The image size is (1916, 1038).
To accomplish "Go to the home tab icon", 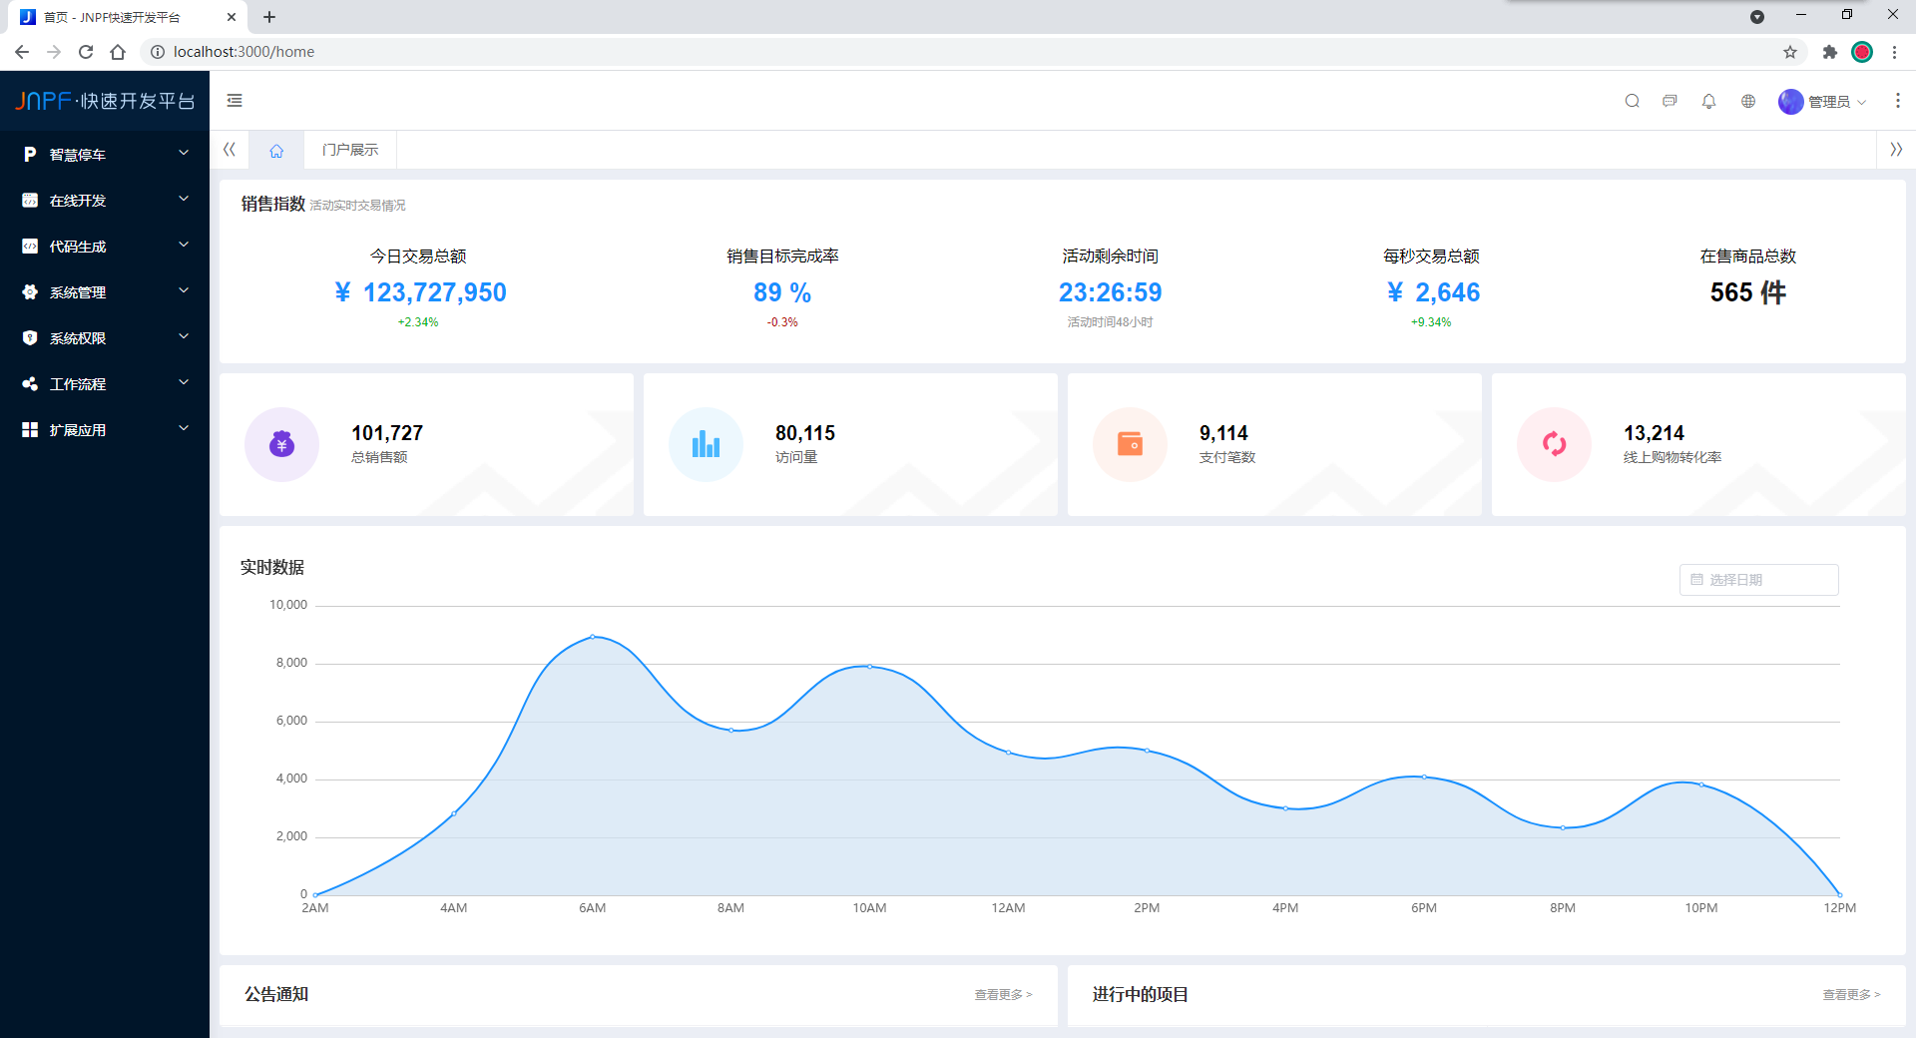I will pos(276,150).
